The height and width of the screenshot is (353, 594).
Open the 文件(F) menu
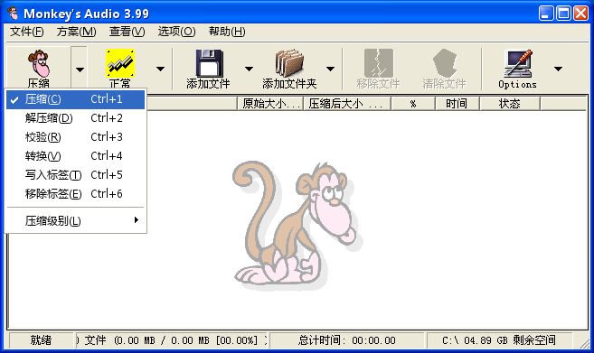click(x=27, y=32)
